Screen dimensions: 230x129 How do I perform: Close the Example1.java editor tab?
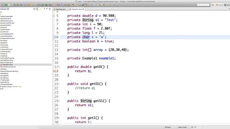[x=83, y=9]
